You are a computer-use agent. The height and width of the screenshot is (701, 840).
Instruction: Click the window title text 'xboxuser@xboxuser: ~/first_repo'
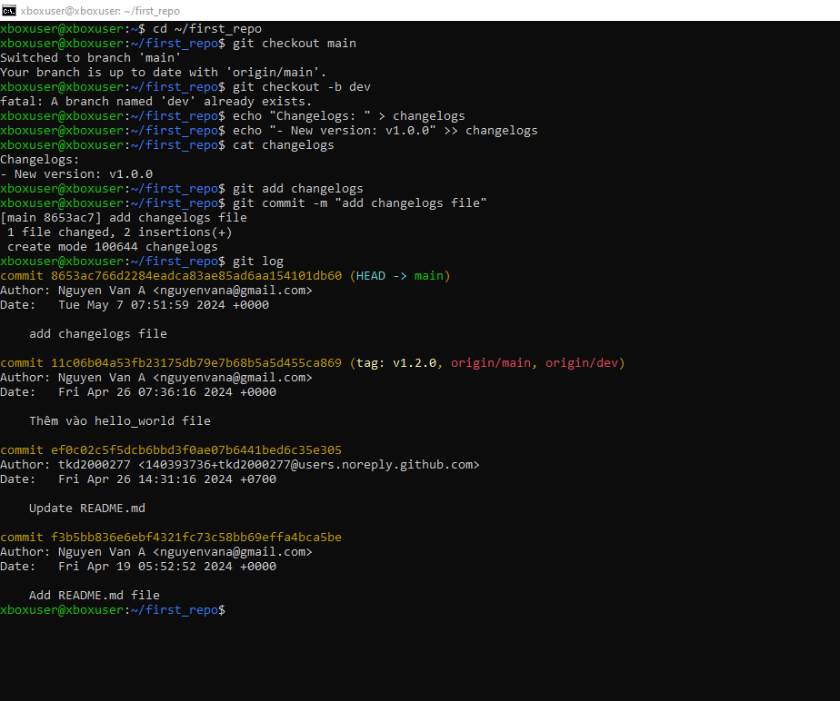[x=100, y=11]
